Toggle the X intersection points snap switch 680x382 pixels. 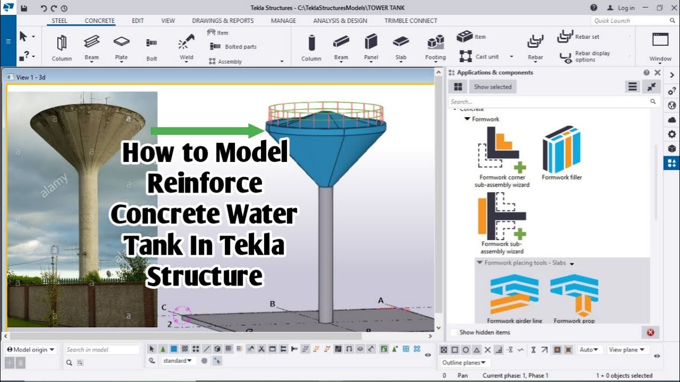coord(487,350)
